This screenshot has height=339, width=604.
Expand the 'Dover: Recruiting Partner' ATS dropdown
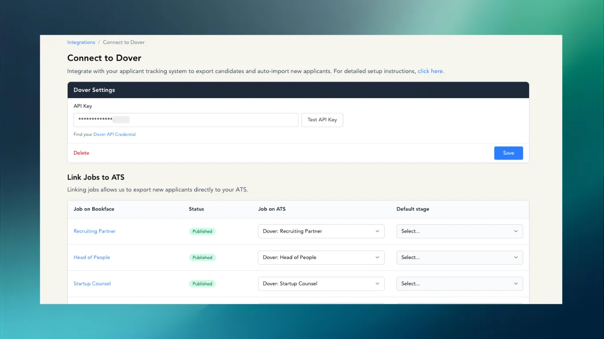click(x=321, y=231)
